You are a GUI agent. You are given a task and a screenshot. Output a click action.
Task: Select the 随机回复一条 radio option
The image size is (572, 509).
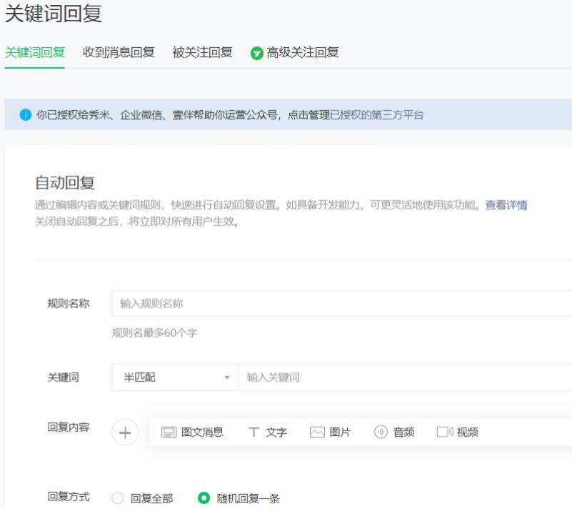pos(204,498)
